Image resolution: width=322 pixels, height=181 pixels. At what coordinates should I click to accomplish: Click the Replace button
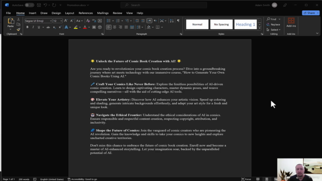(x=273, y=25)
